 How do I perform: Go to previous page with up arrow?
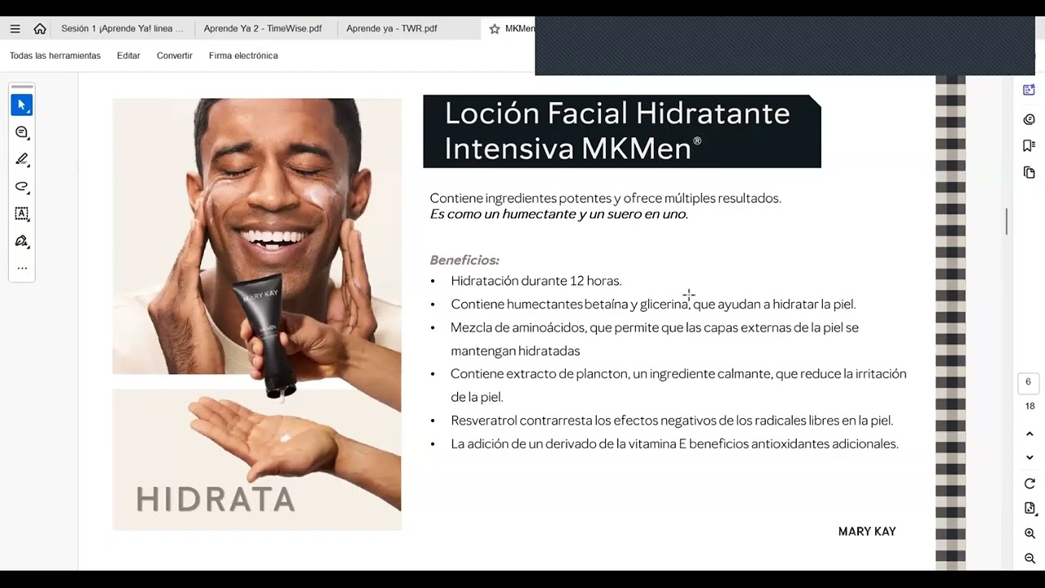[1029, 434]
